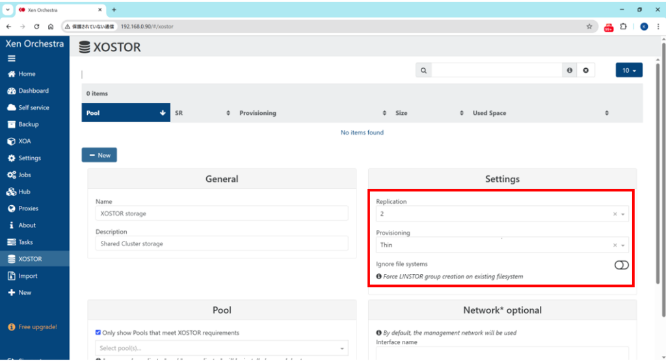The width and height of the screenshot is (666, 361).
Task: Click the search filter info icon
Action: [570, 70]
